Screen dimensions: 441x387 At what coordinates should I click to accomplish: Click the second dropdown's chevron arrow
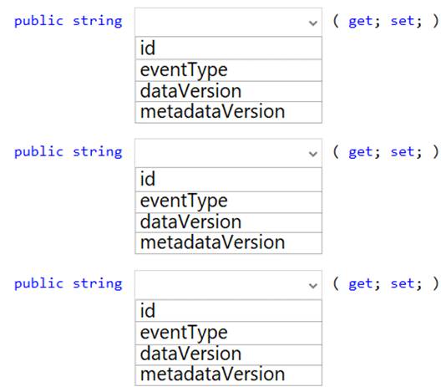point(312,154)
